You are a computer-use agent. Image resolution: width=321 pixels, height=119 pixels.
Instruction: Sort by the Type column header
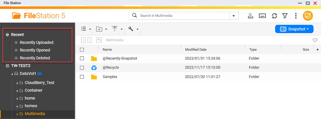pos(253,49)
